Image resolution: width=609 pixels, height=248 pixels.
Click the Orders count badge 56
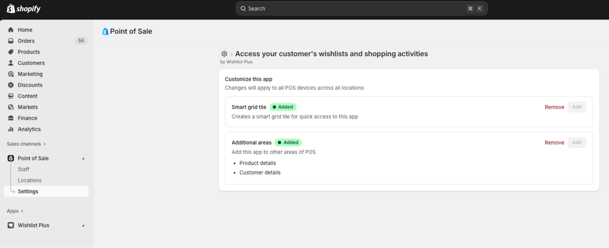pyautogui.click(x=81, y=41)
